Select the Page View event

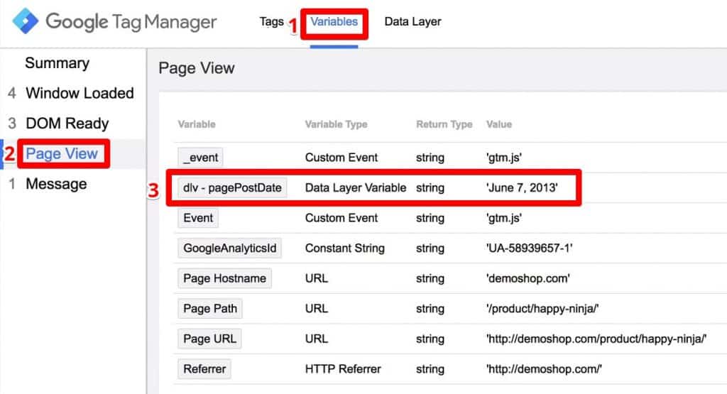(x=62, y=153)
